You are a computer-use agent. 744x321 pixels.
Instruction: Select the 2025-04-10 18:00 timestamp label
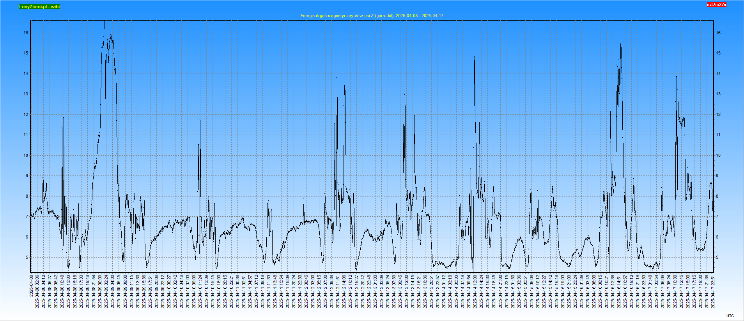point(219,292)
